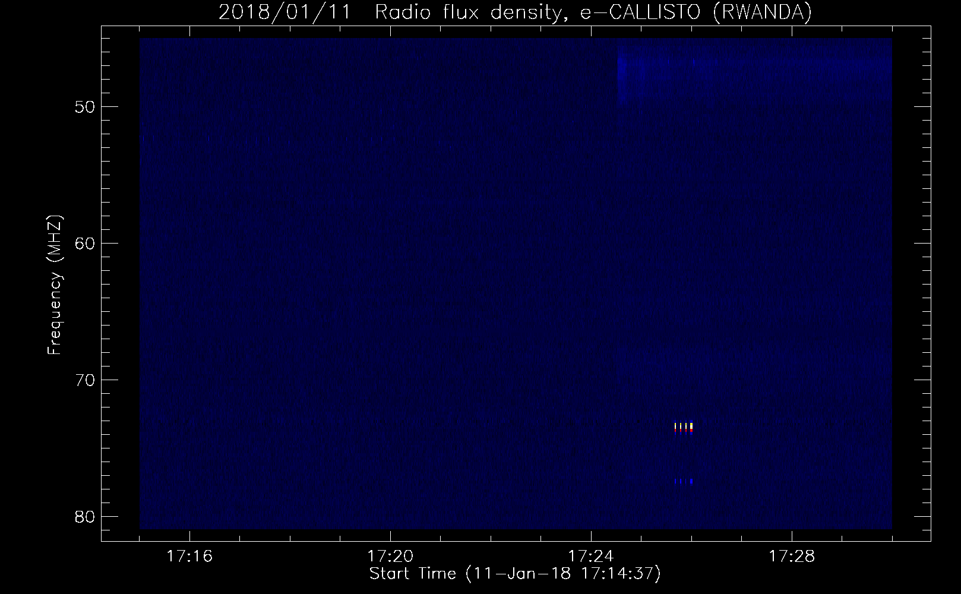Viewport: 961px width, 594px height.
Task: Click the 50 frequency tick label
Action: click(x=85, y=107)
